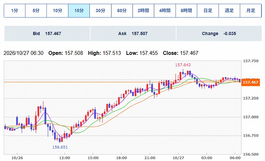Click the 156.651 low price label
This screenshot has height=161, width=265.
click(60, 147)
